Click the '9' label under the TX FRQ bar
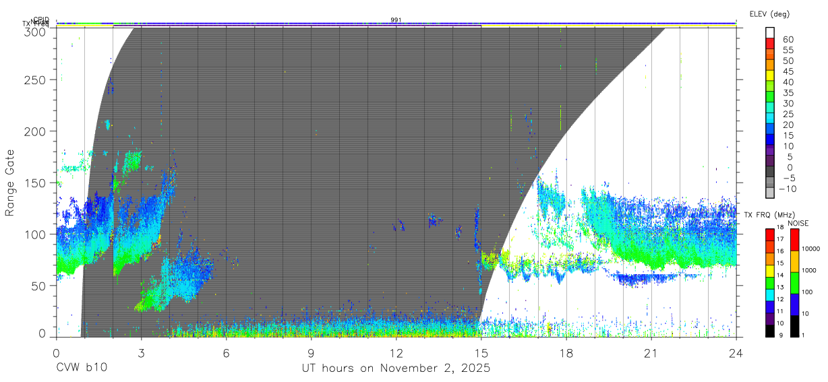This screenshot has height=382, width=828. 781,335
